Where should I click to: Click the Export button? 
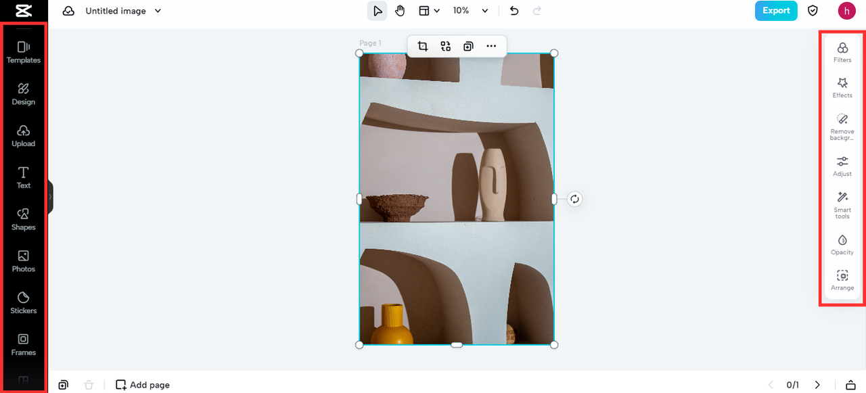click(776, 11)
